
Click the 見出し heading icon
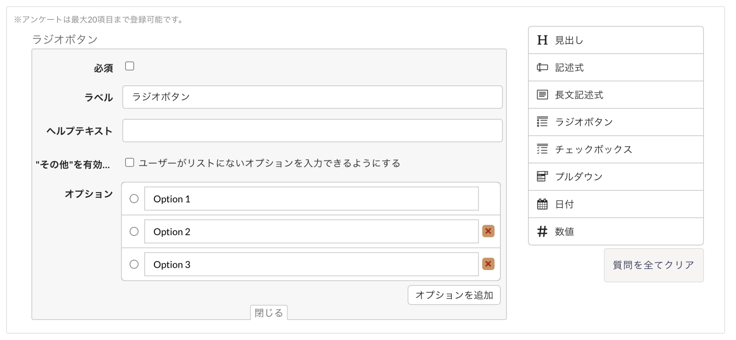pos(542,40)
